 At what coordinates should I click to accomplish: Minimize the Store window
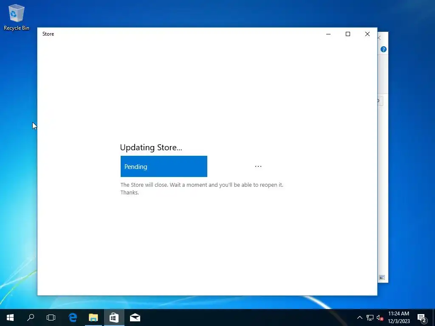328,34
